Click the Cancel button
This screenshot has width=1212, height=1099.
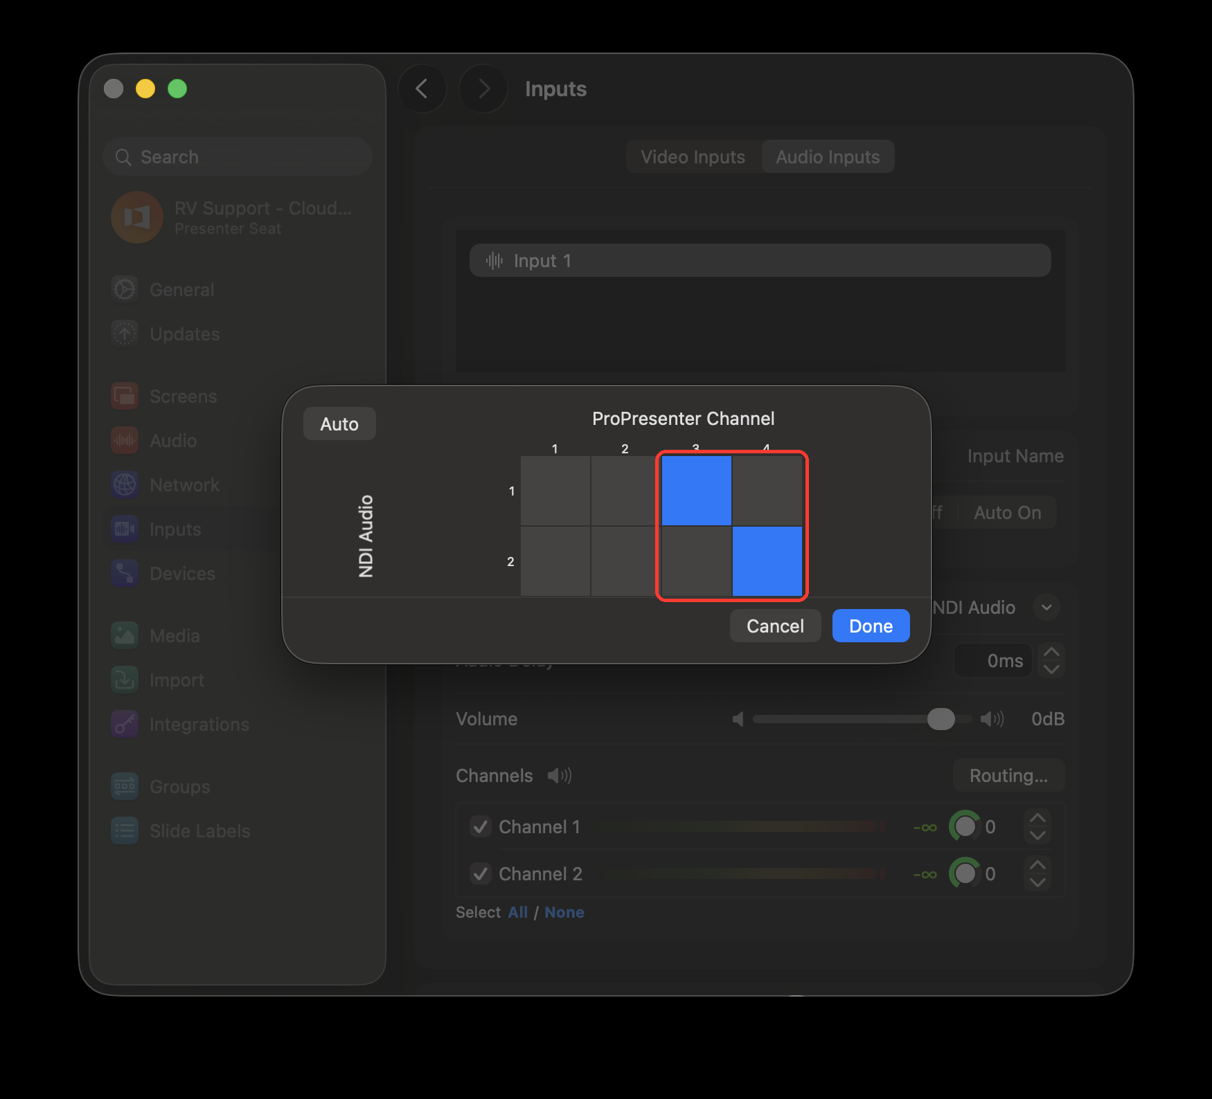(x=775, y=626)
